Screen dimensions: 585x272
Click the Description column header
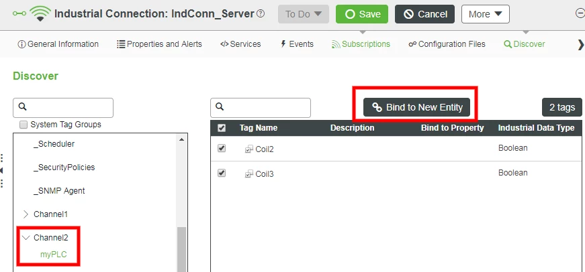352,128
